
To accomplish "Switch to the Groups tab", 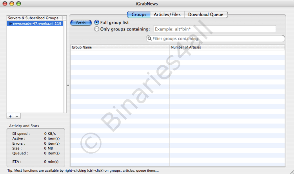I will click(x=139, y=14).
